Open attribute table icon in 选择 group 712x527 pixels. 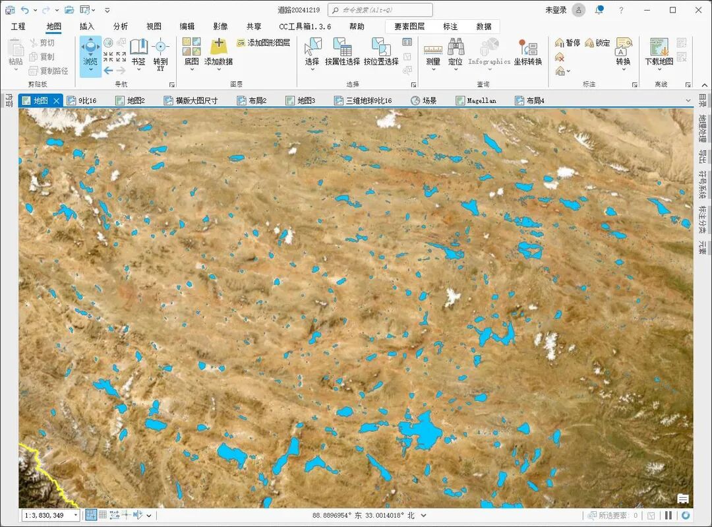[x=407, y=42]
